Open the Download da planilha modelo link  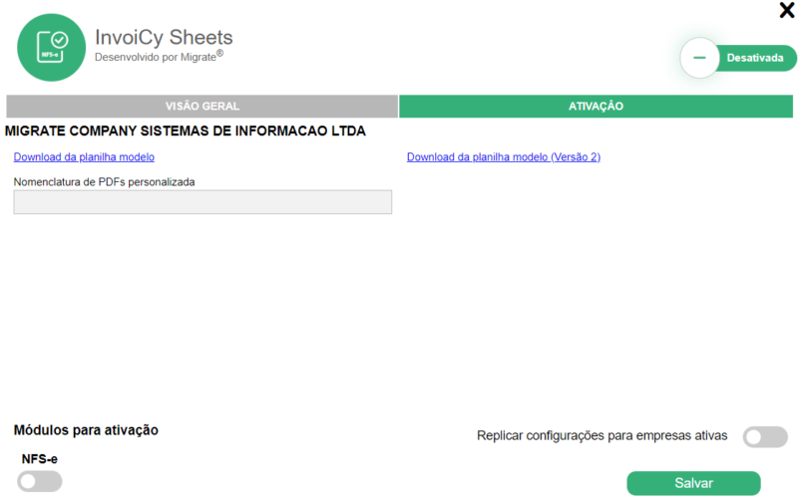[x=84, y=157]
